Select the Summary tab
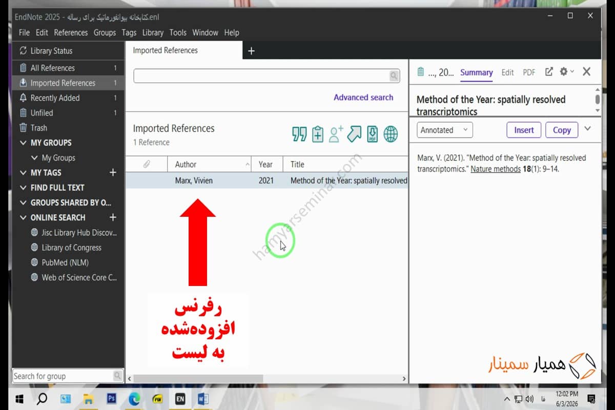Image resolution: width=615 pixels, height=410 pixels. pos(476,72)
